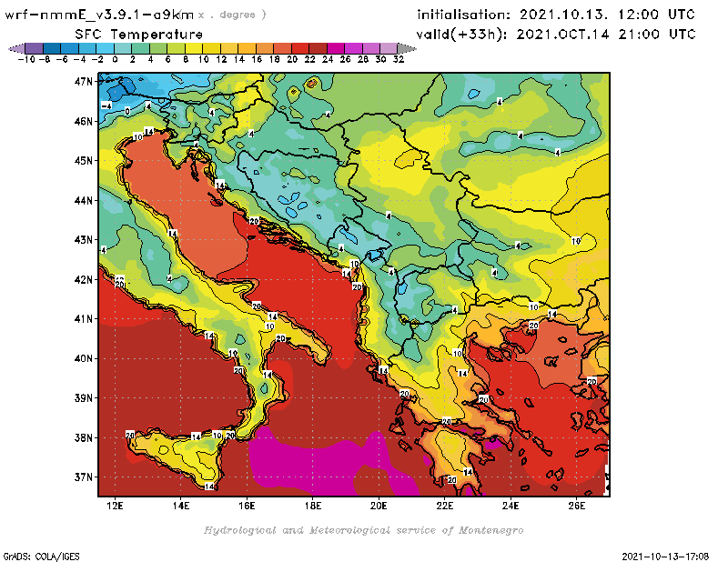Click the 'initialisation: 2021.10.13. 12:00 UTC' text
Viewport: 728px width, 562px height.
(x=556, y=15)
